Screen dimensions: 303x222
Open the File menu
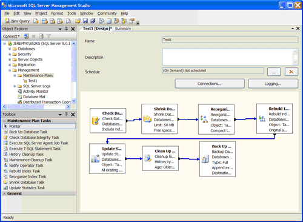pos(7,13)
